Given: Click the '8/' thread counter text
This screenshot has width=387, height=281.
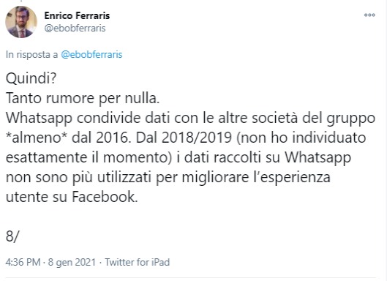Looking at the screenshot, I should [12, 236].
